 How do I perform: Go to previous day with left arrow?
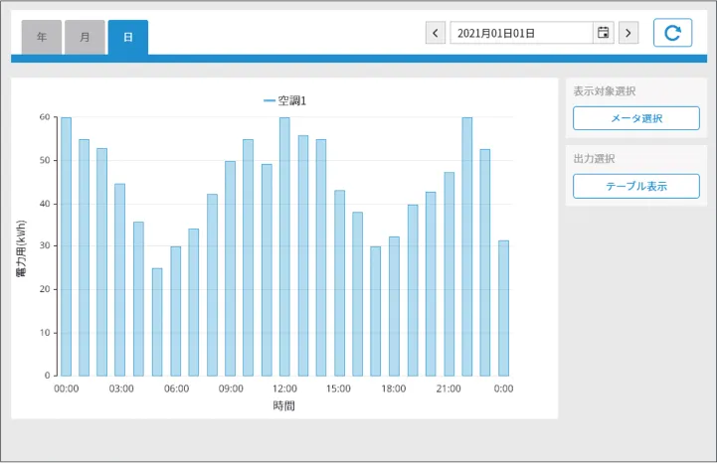pyautogui.click(x=436, y=33)
